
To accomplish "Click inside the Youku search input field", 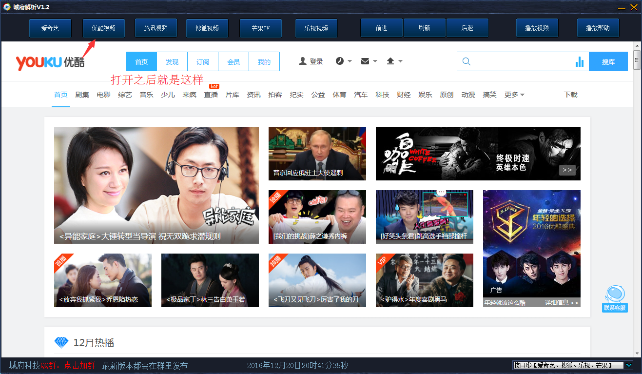I will (522, 61).
